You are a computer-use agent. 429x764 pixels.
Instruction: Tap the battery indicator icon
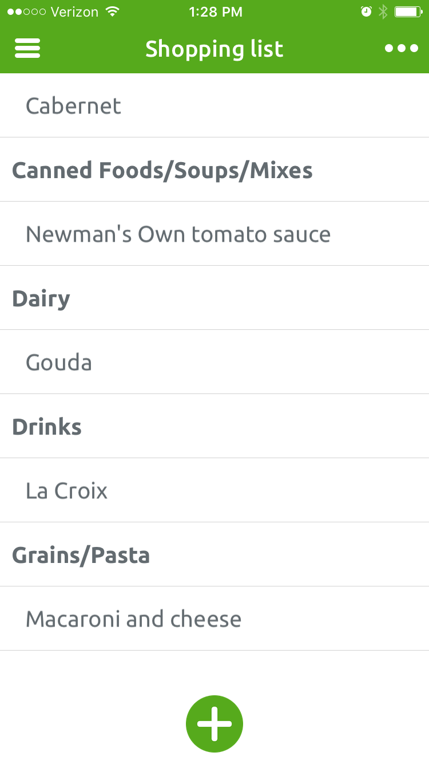coord(408,11)
